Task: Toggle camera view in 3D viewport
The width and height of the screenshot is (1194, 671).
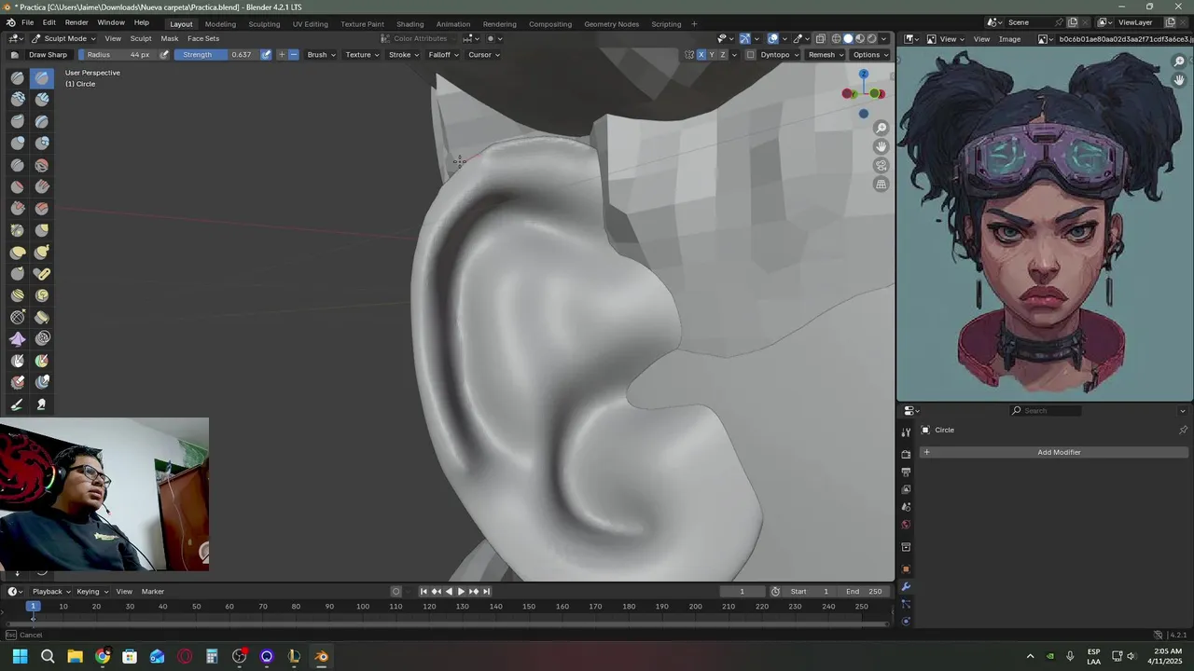Action: 881,166
